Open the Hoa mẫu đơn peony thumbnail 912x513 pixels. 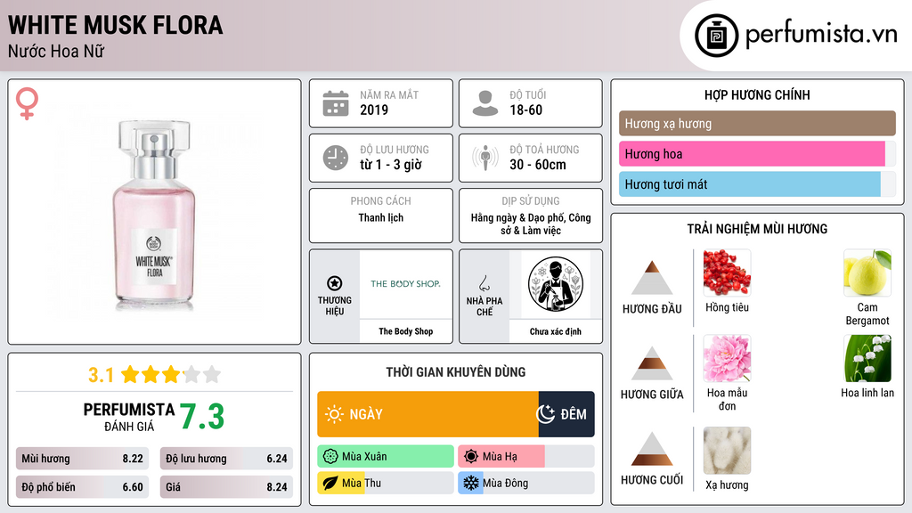pos(727,358)
